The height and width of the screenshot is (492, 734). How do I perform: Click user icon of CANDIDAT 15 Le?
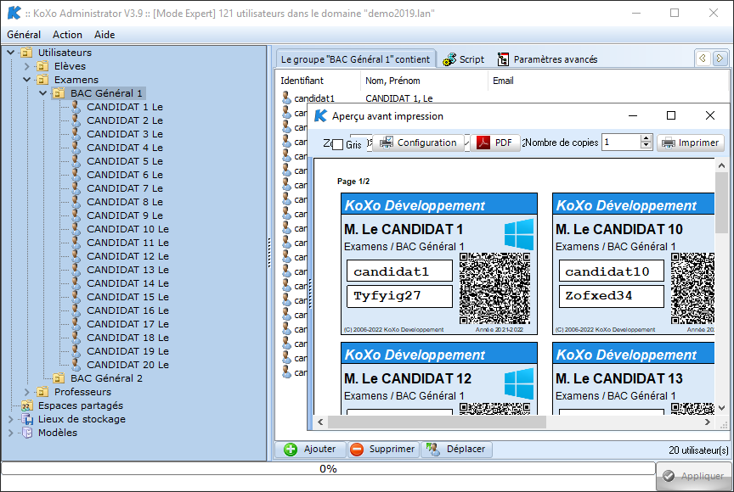[x=76, y=296]
